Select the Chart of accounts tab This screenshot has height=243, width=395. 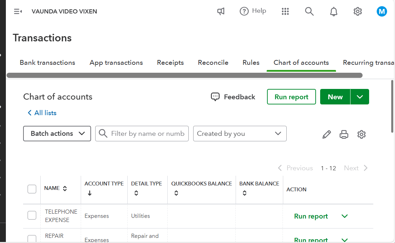point(301,63)
